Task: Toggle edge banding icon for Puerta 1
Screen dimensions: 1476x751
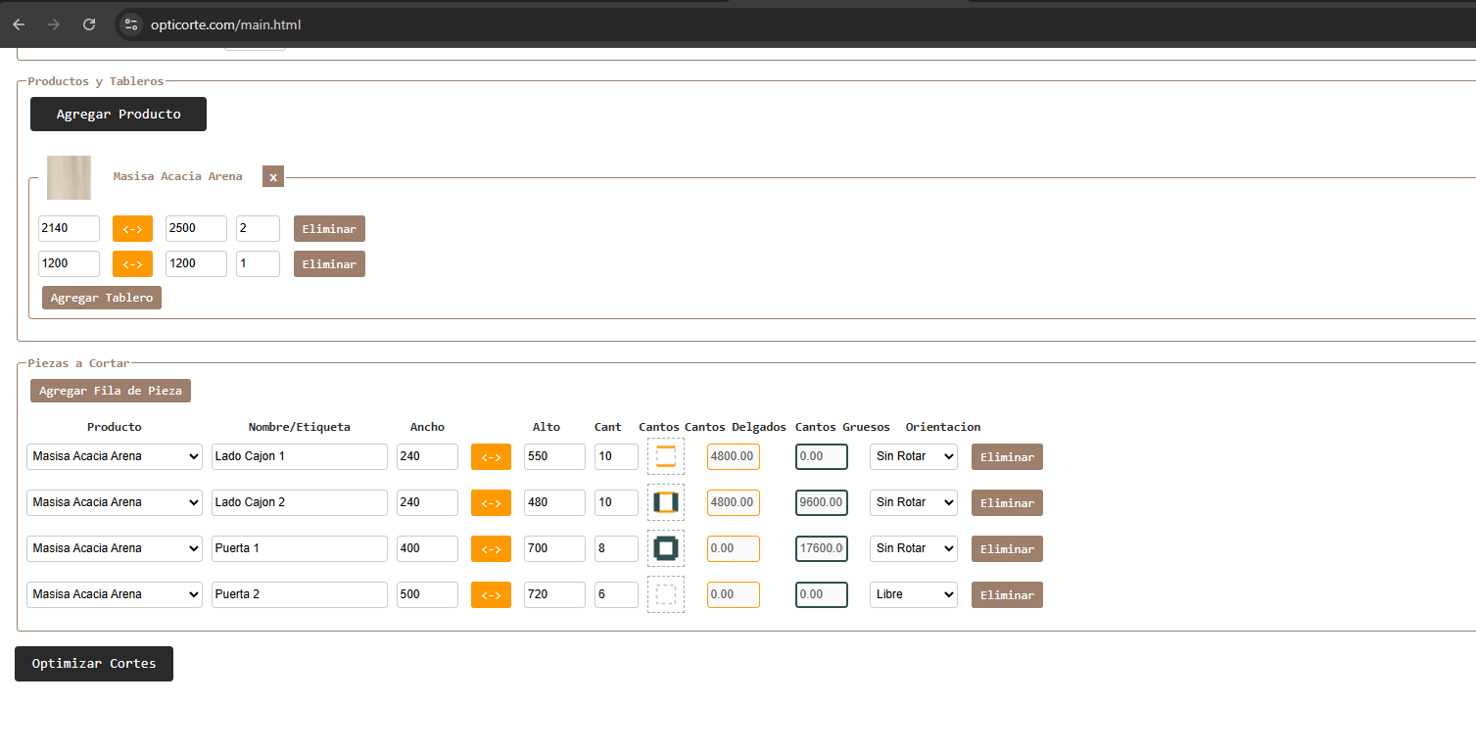Action: click(666, 548)
